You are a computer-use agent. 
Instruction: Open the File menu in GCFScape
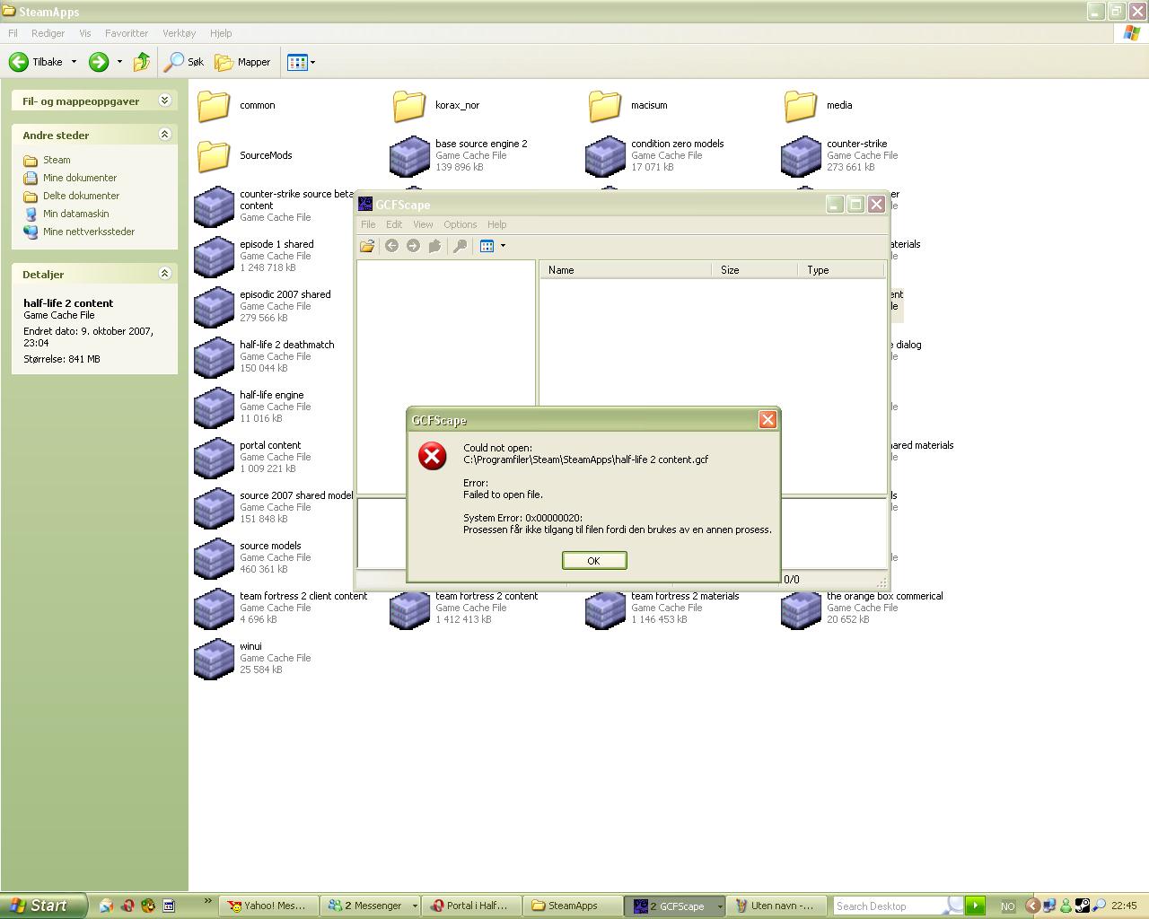coord(368,224)
